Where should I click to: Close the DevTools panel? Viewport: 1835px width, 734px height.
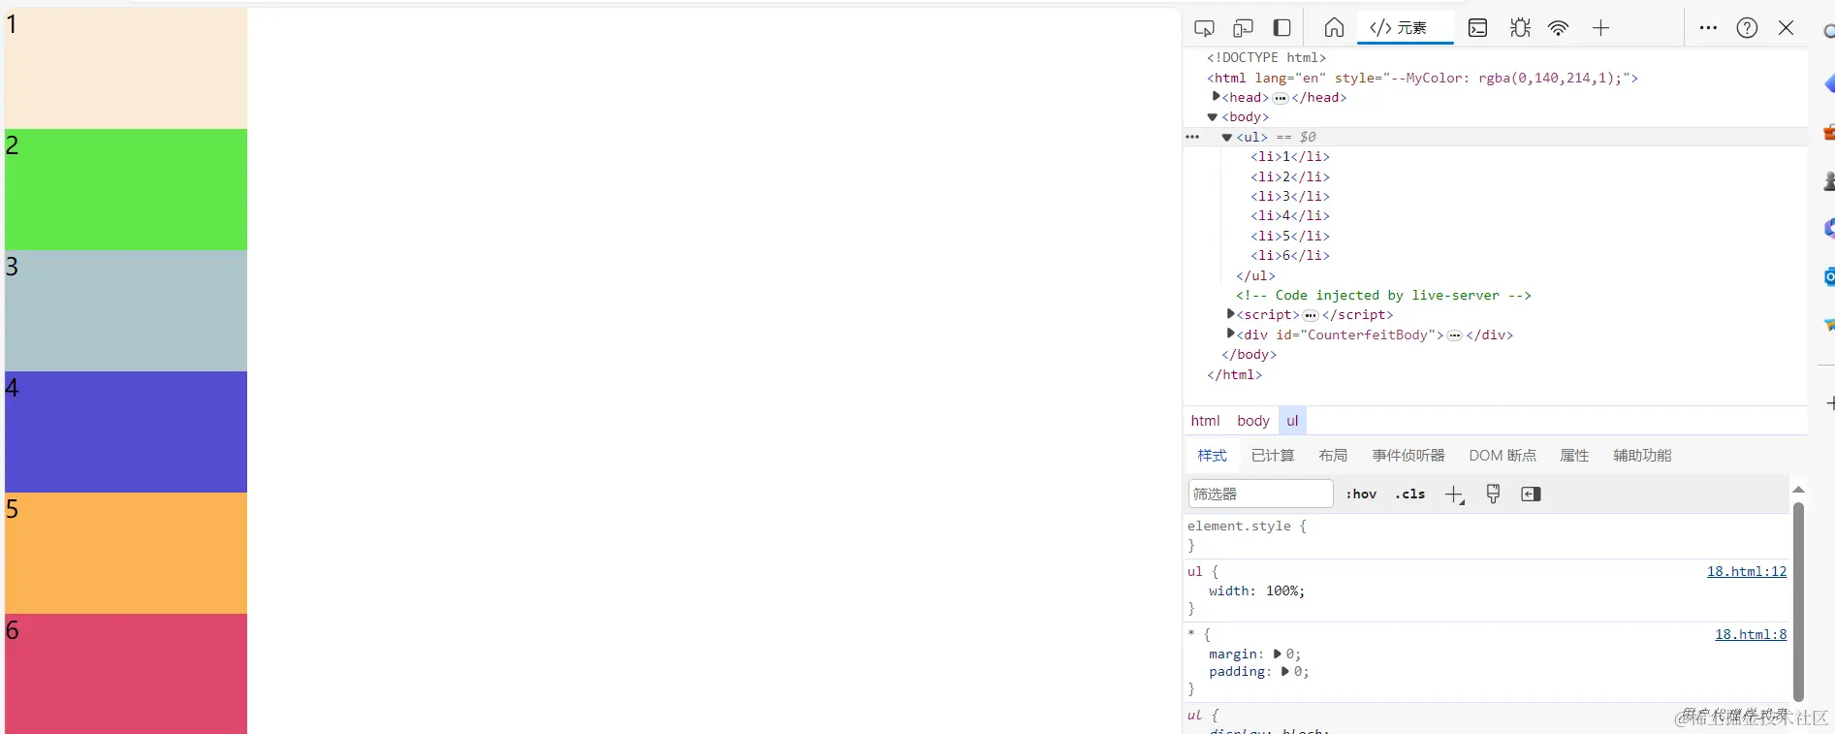coord(1786,28)
